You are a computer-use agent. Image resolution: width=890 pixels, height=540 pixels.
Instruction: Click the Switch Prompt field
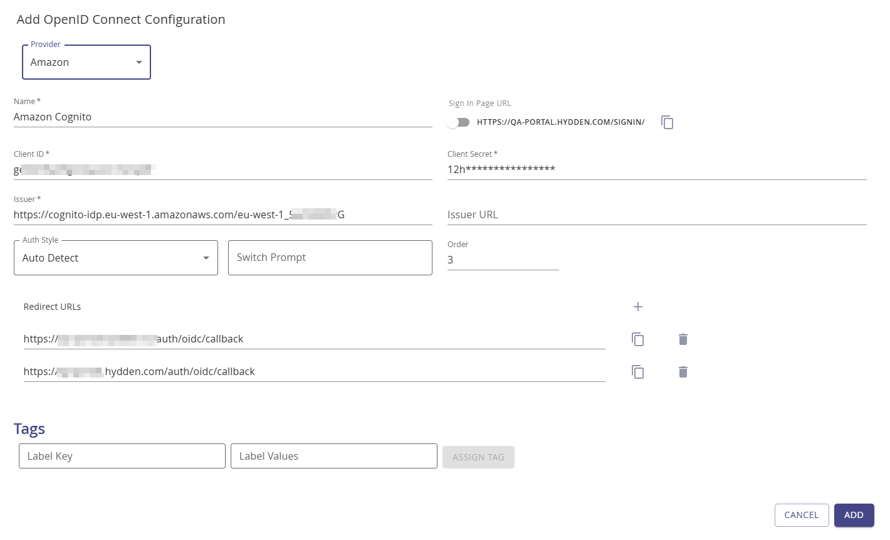(x=330, y=258)
